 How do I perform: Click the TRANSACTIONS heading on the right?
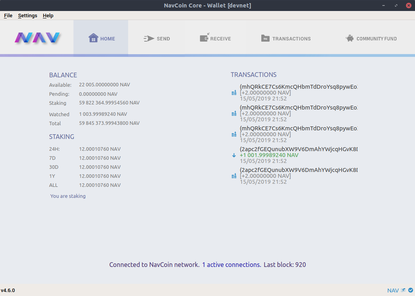pyautogui.click(x=253, y=75)
